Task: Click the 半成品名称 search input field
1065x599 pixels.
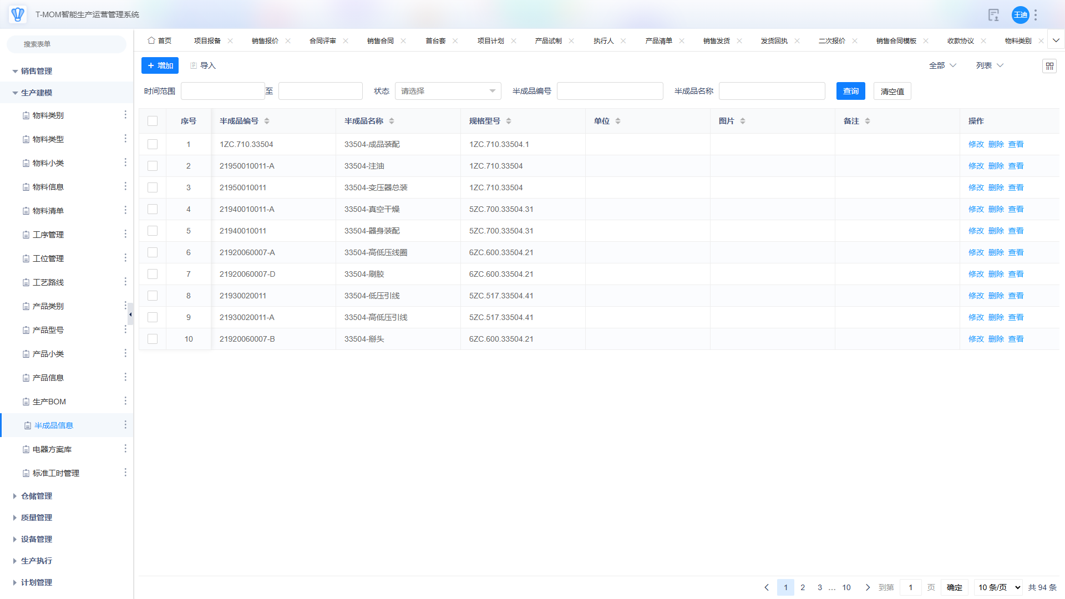Action: pos(772,91)
